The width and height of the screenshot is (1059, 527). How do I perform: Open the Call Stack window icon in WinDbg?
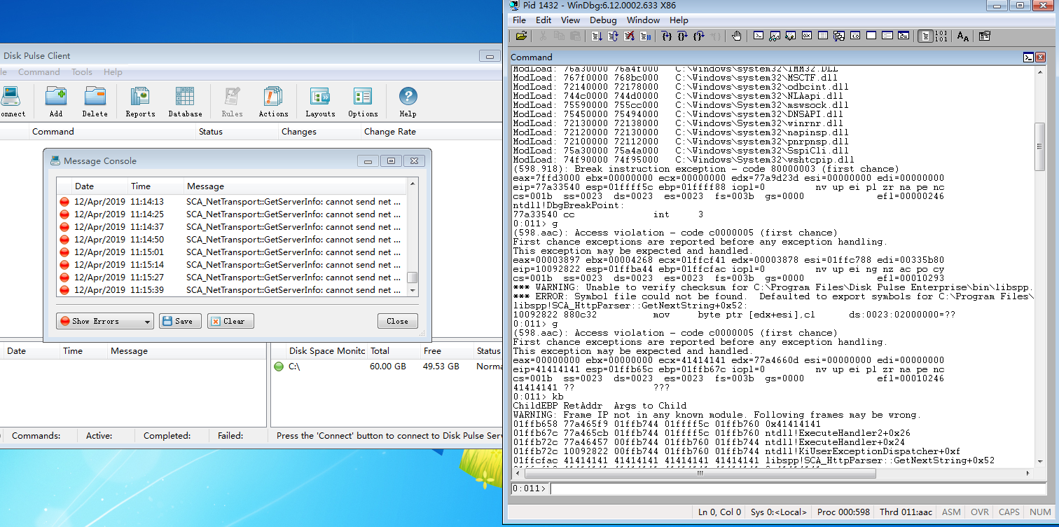[839, 36]
